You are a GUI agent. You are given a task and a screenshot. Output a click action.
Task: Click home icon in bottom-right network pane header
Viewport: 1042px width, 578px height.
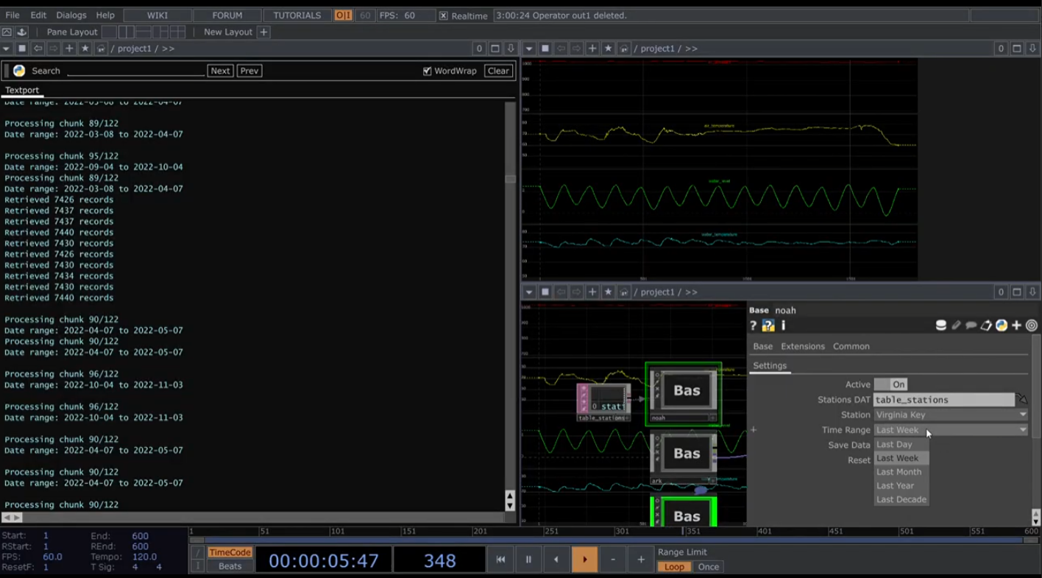tap(624, 292)
